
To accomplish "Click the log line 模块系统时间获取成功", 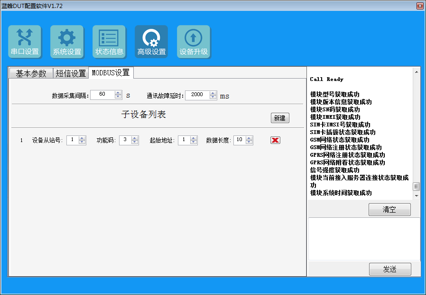I will point(341,193).
